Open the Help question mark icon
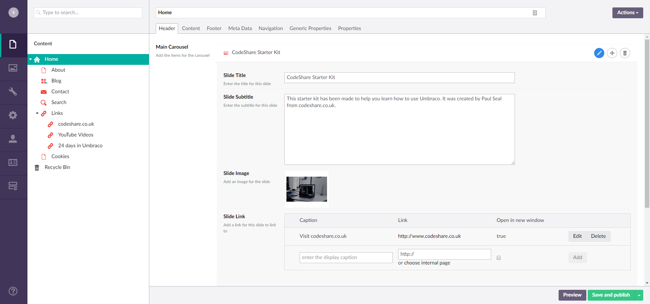Viewport: 650px width, 304px height. tap(13, 291)
